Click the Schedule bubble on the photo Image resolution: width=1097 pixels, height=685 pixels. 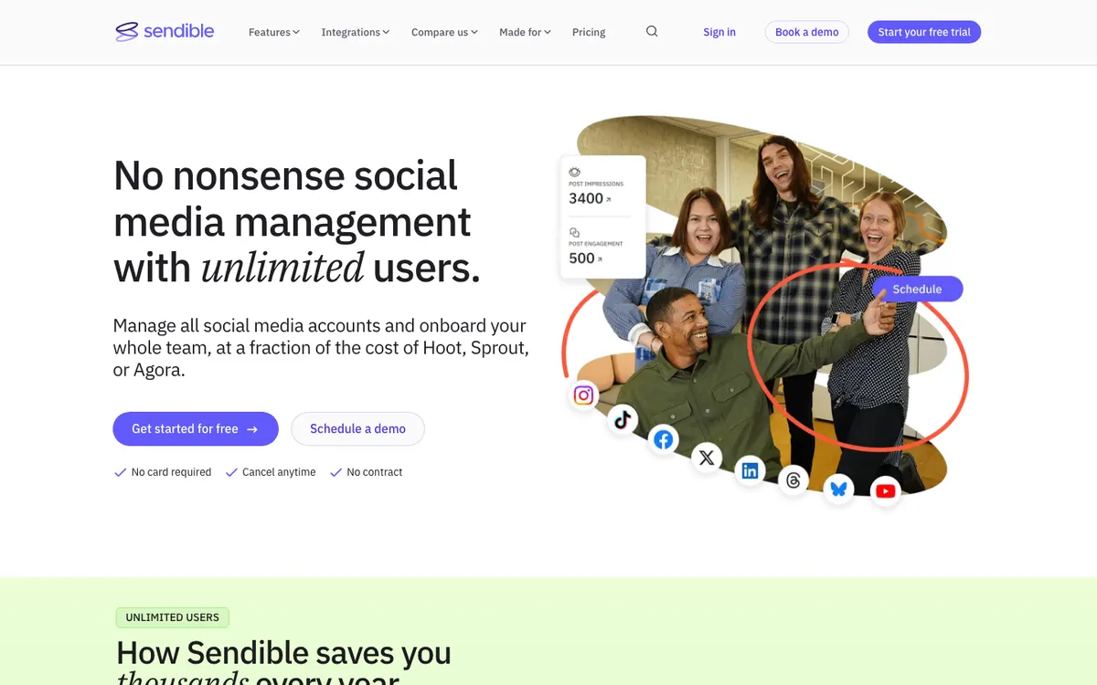point(917,289)
